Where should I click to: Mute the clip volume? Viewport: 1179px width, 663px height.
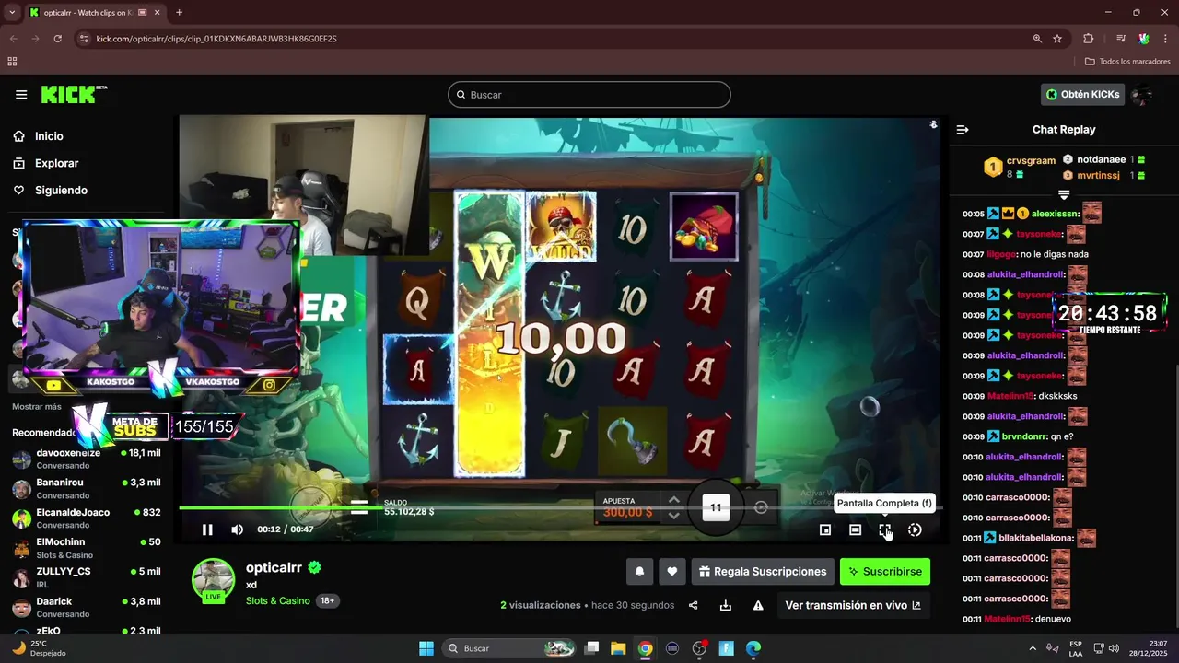[238, 529]
